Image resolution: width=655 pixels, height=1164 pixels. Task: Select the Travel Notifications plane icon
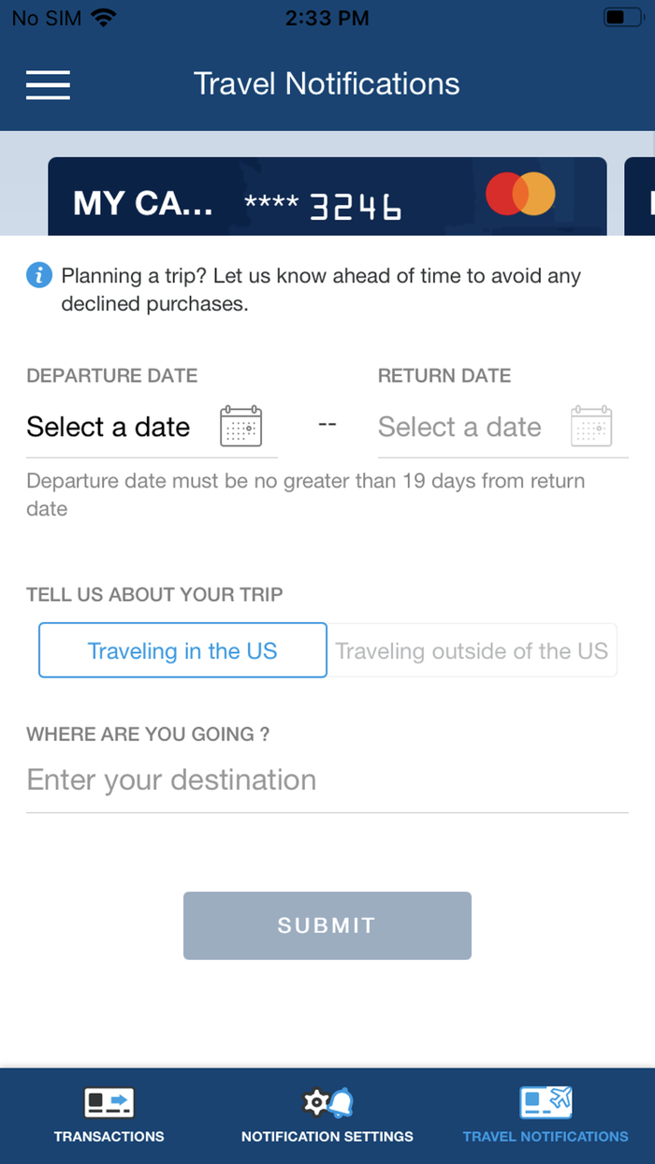click(x=546, y=1102)
